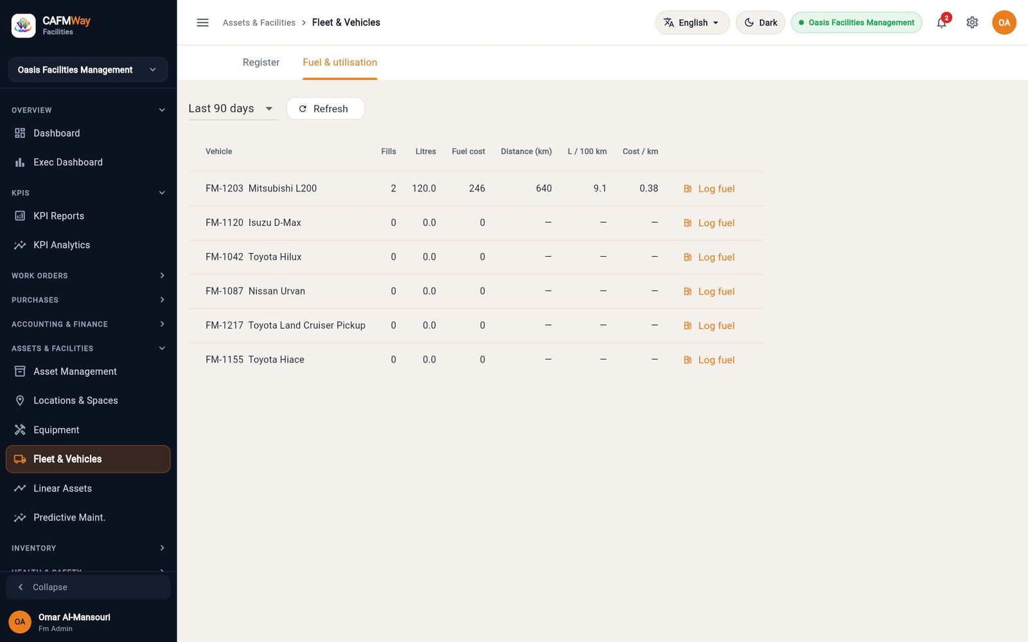Open Exec Dashboard from the sidebar
The height and width of the screenshot is (642, 1028).
(x=88, y=162)
